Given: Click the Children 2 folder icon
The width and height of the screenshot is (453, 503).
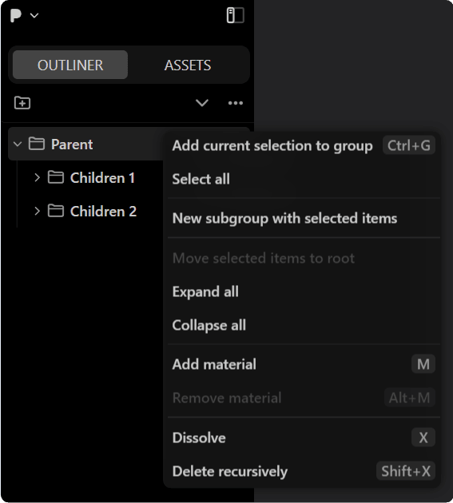Looking at the screenshot, I should click(x=56, y=211).
